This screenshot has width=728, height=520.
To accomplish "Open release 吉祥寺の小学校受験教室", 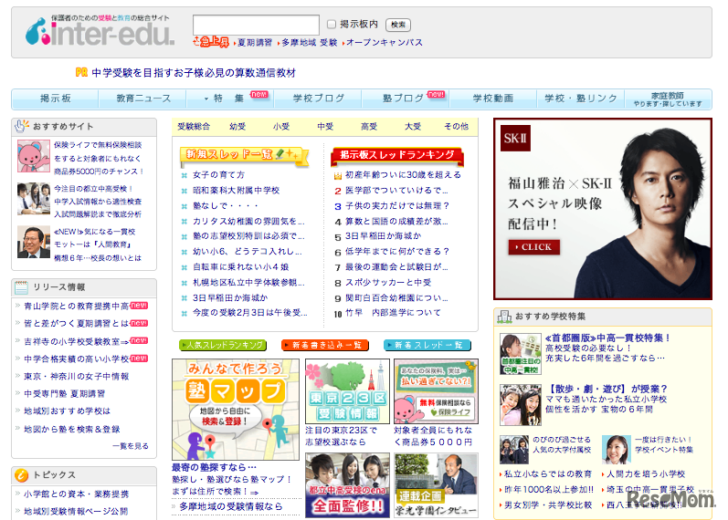I will [76, 341].
